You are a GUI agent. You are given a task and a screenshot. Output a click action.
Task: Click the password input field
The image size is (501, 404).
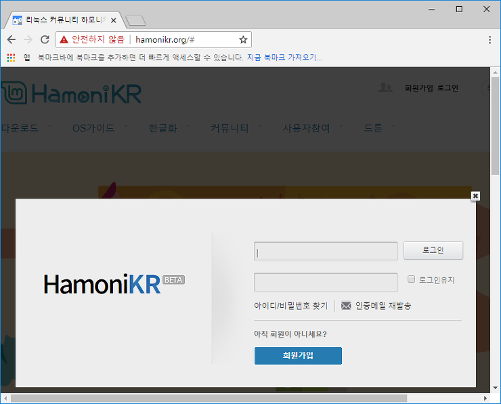click(326, 282)
